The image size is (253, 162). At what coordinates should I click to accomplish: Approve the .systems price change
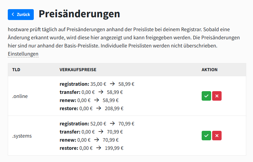(206, 136)
